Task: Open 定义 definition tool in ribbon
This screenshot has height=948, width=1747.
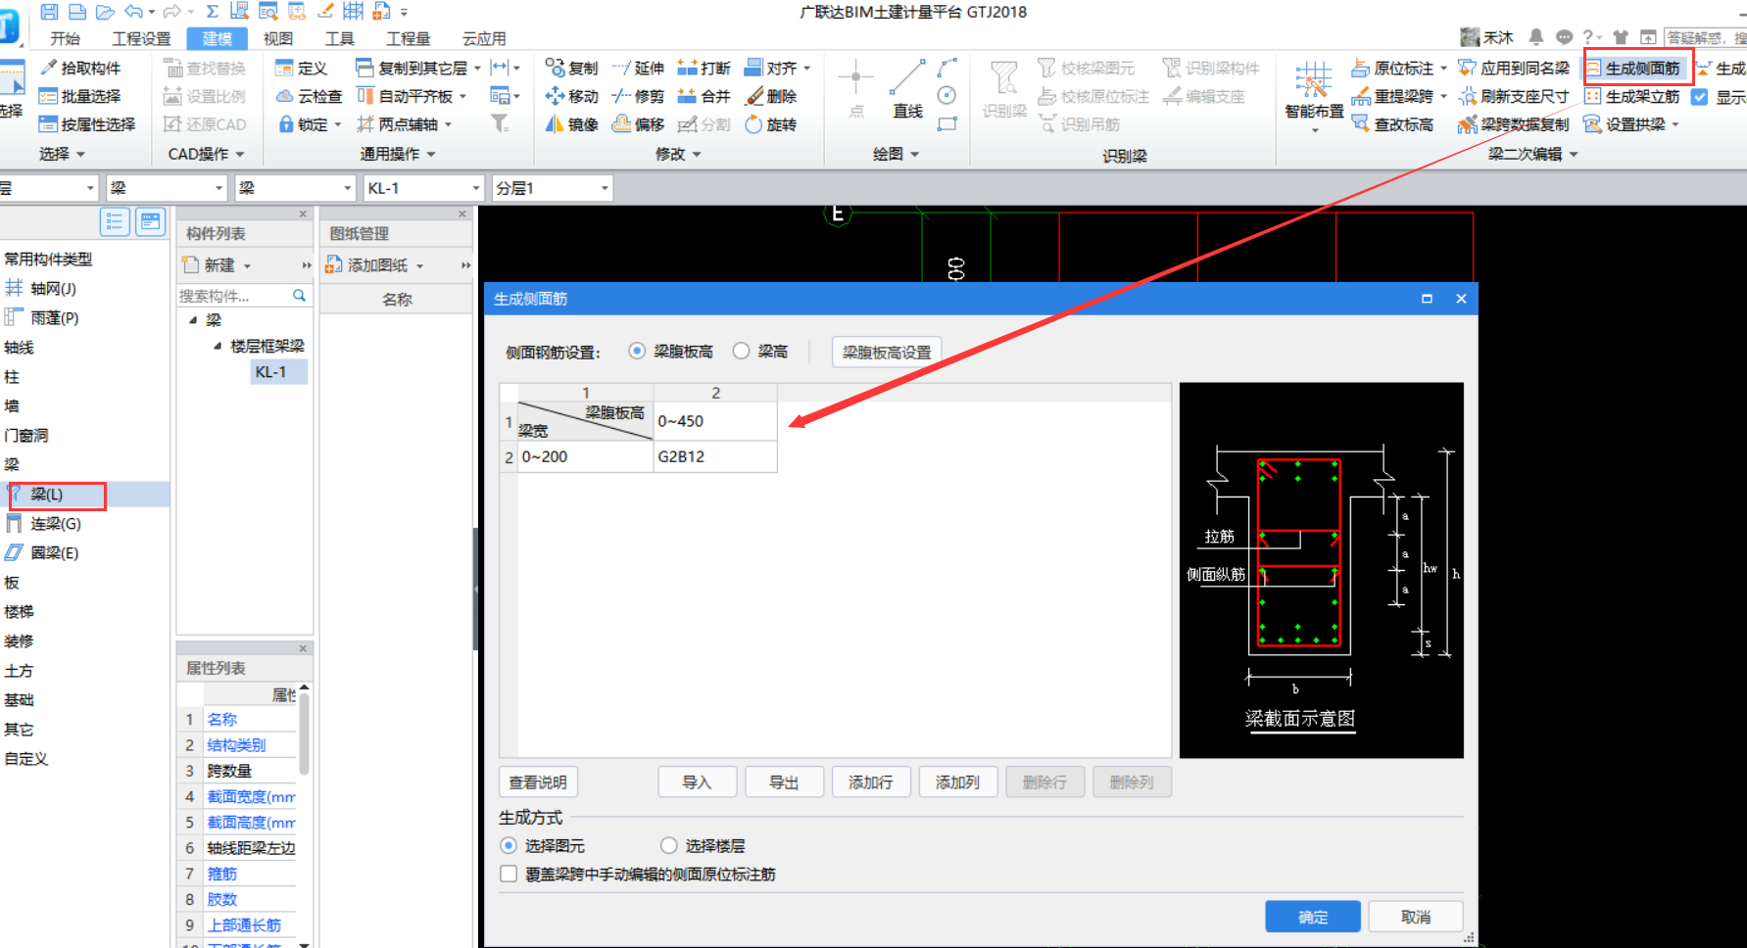Action: 302,68
